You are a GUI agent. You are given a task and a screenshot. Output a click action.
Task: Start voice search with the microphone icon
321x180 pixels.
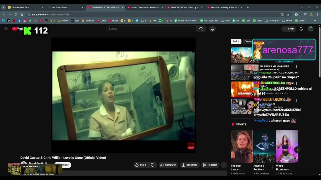tap(212, 29)
